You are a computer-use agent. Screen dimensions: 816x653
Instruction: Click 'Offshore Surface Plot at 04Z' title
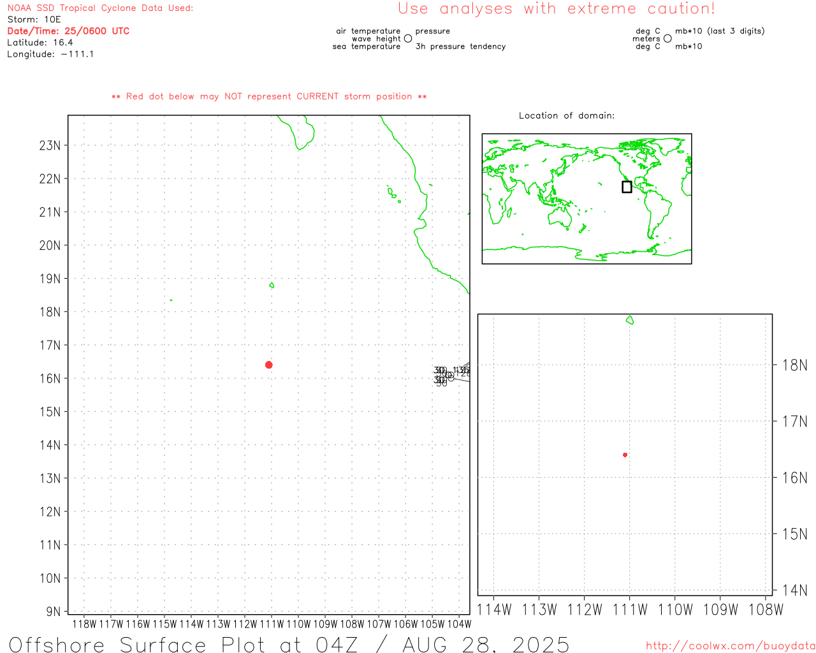184,644
